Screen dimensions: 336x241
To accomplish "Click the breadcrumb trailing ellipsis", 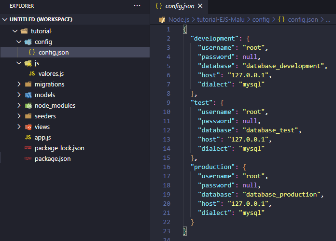I will 328,21.
